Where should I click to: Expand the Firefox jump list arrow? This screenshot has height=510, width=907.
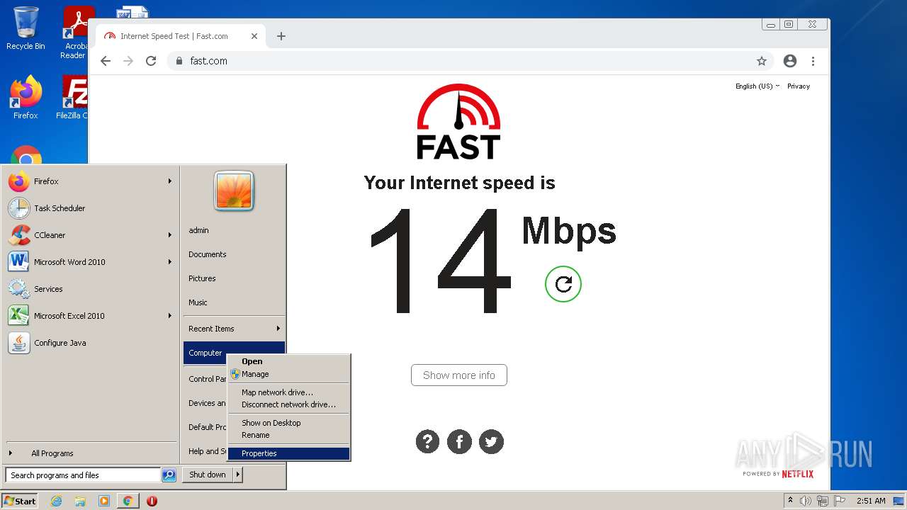tap(170, 181)
